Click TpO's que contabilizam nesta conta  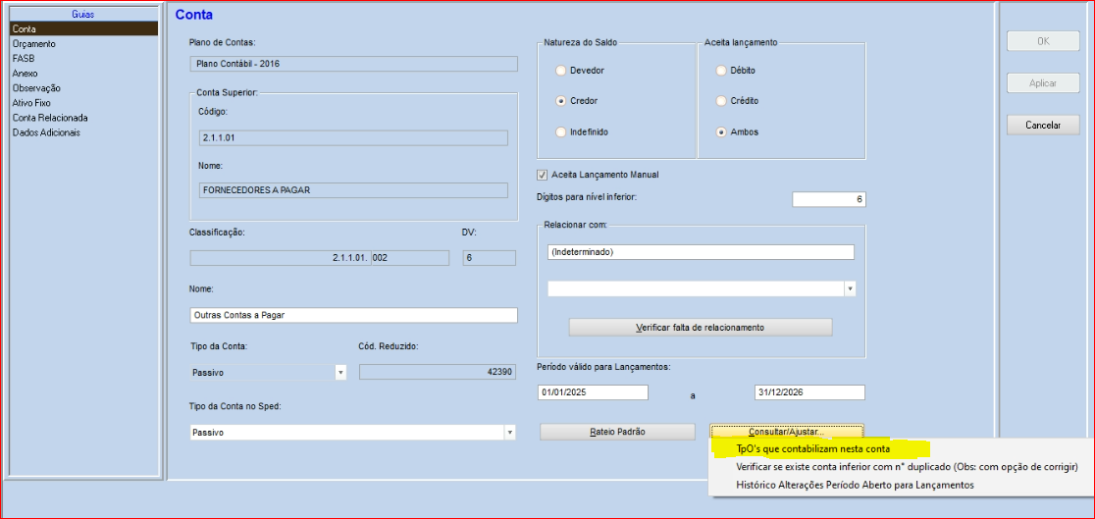[x=812, y=449]
